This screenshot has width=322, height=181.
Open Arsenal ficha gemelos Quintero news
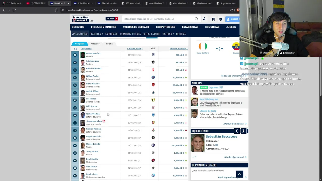[222, 93]
